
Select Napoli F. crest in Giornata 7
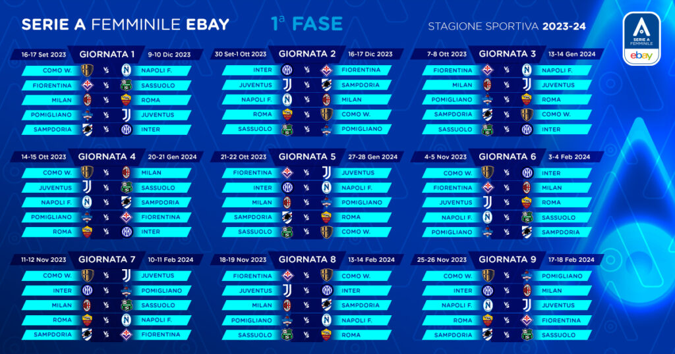click(127, 320)
